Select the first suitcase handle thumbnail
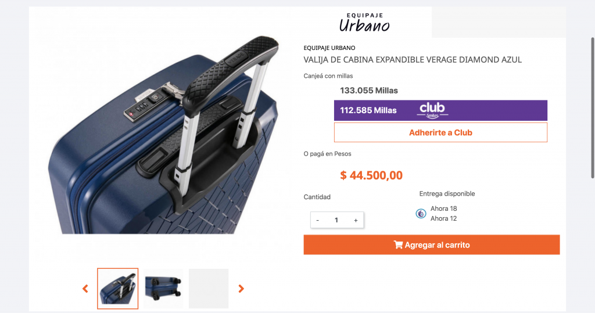This screenshot has width=595, height=313. (x=117, y=289)
